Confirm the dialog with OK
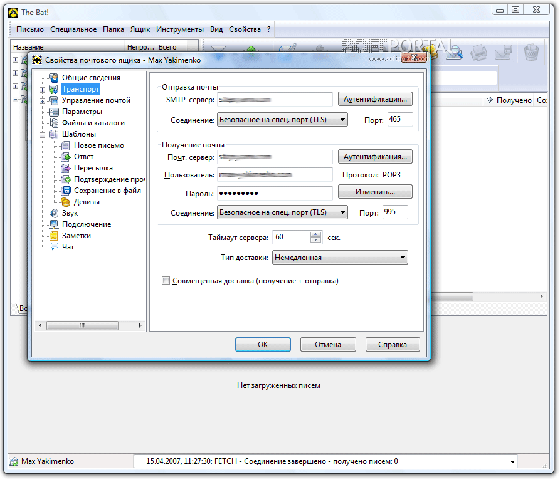The image size is (560, 482). coord(263,345)
